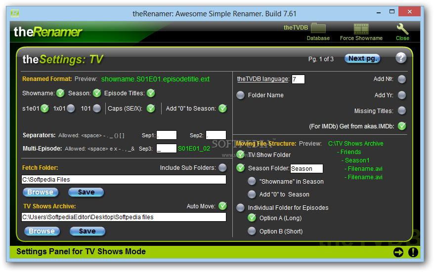
Task: Save the Fetch Folder path
Action: pos(86,192)
